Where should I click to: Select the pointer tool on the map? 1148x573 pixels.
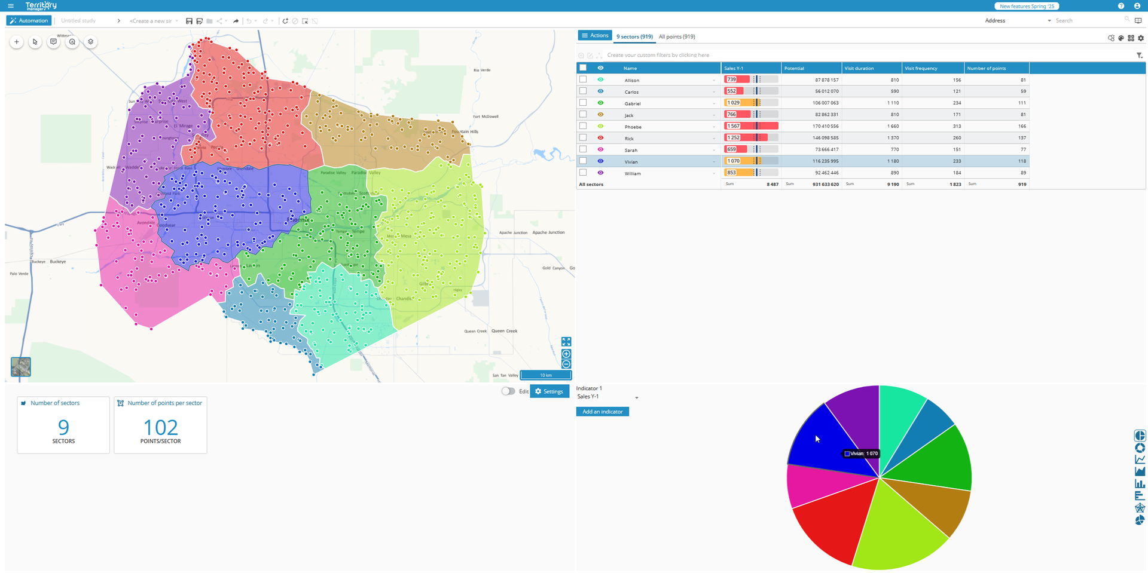click(x=35, y=42)
